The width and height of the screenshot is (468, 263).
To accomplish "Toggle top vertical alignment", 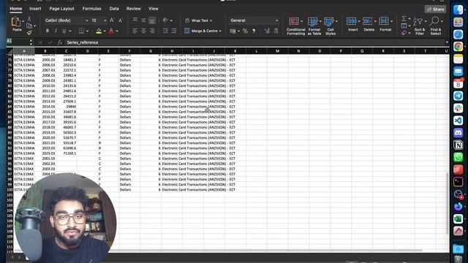I will [135, 20].
